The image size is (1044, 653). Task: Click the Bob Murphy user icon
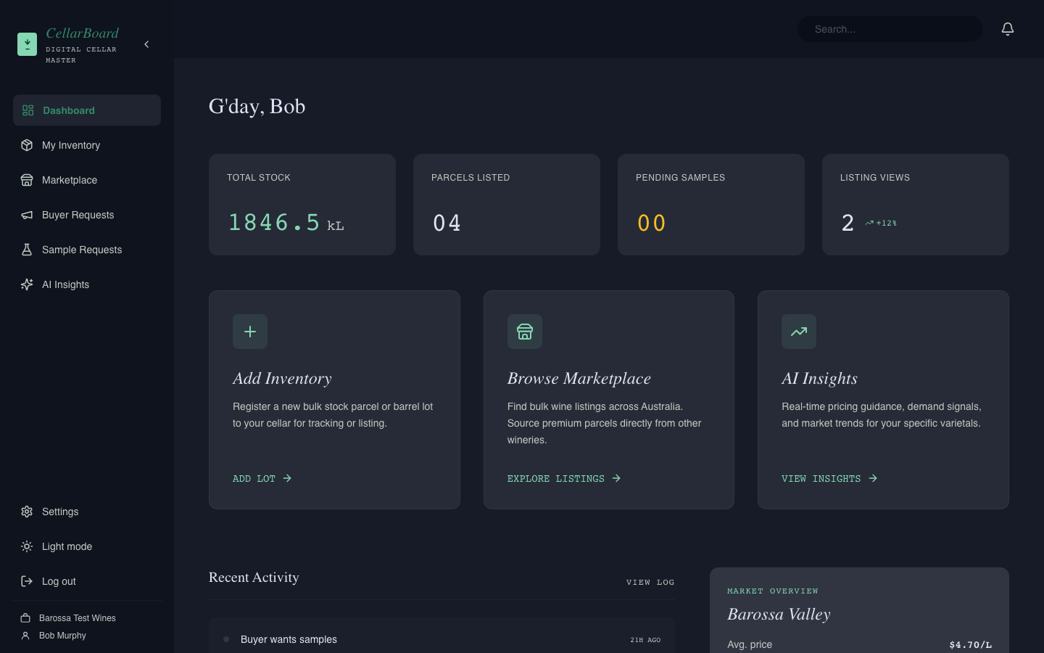[25, 636]
